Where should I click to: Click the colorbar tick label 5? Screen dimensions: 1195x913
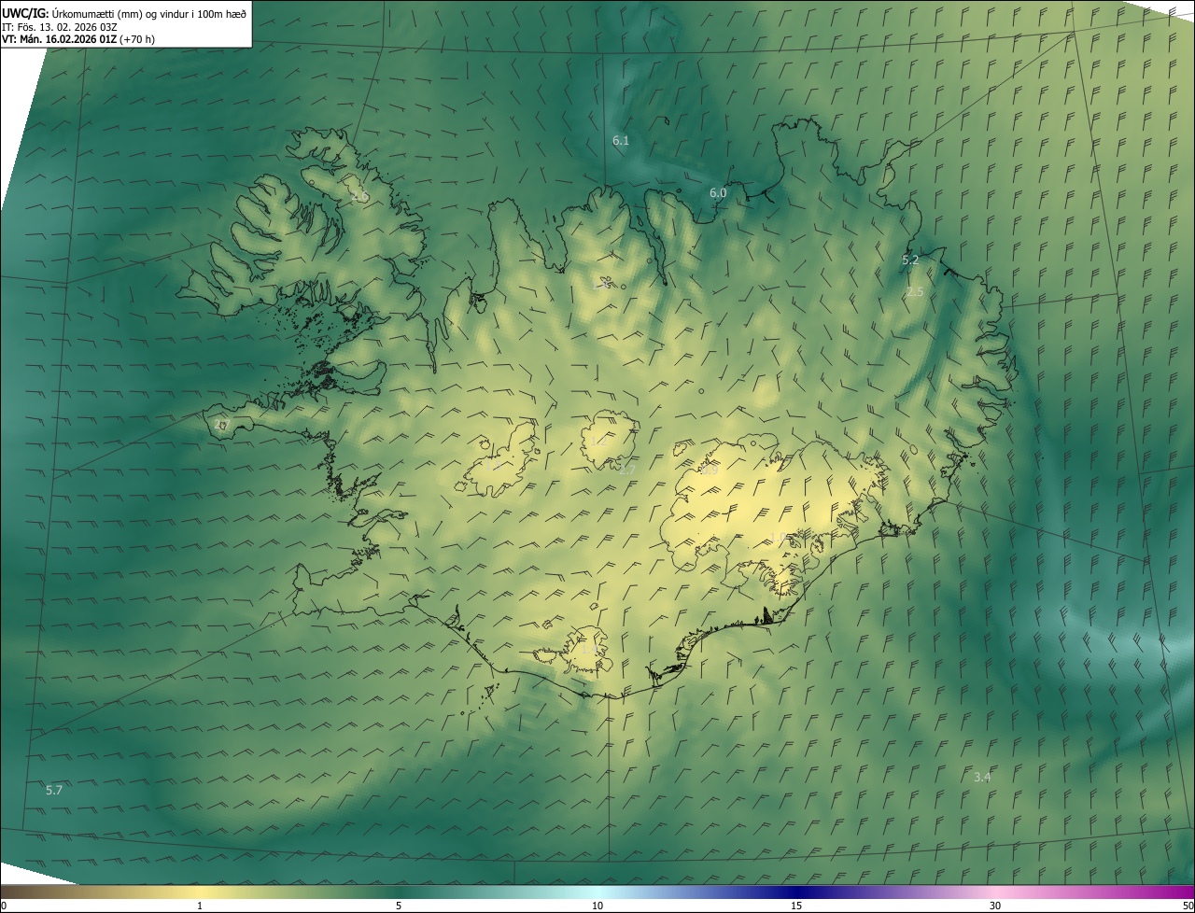[x=399, y=906]
